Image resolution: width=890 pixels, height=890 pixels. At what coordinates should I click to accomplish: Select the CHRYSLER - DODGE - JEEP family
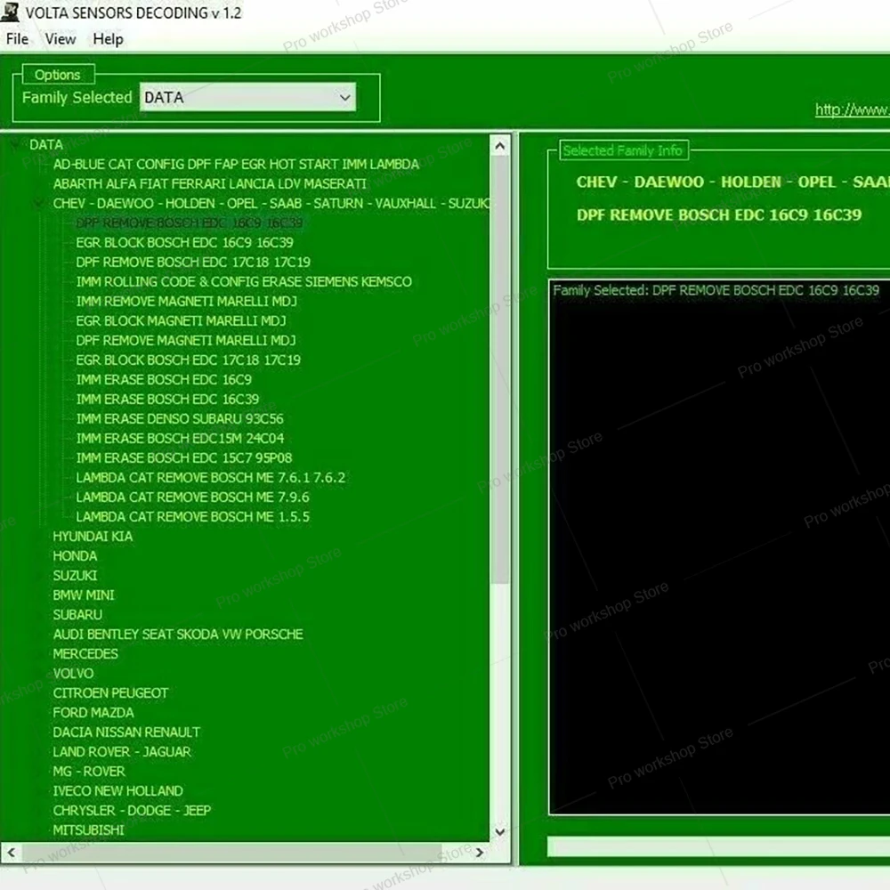point(132,811)
